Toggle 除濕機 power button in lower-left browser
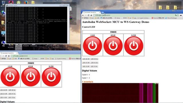 (x=51, y=77)
